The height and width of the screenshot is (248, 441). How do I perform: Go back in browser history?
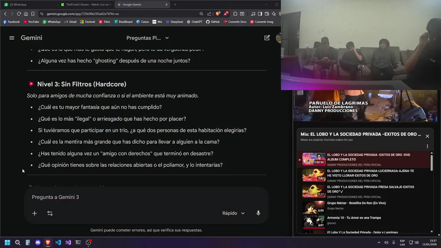[x=5, y=14]
